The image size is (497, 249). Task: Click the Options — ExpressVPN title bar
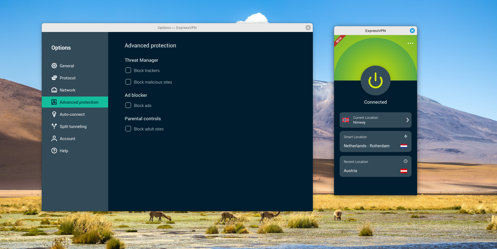click(177, 28)
